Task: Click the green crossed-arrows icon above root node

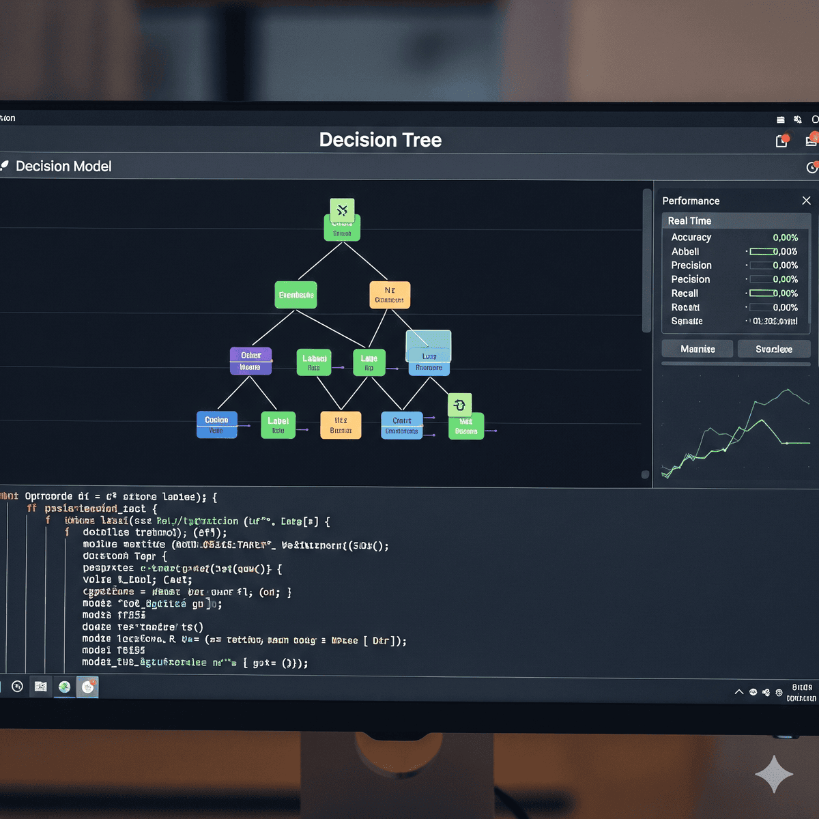Action: pyautogui.click(x=342, y=210)
